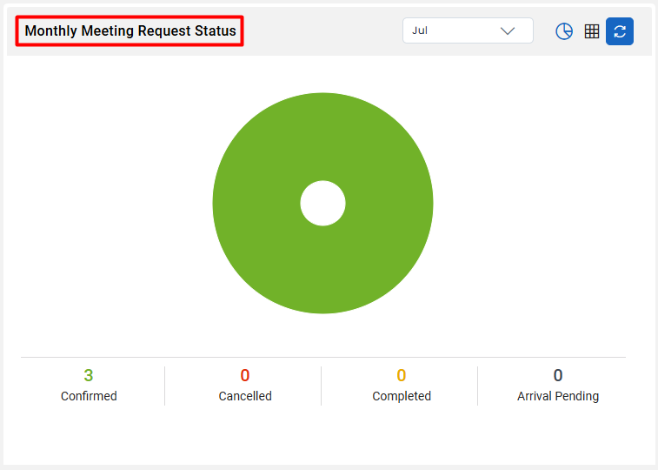Select the Confirmed count of 3
Viewport: 658px width, 470px height.
88,375
